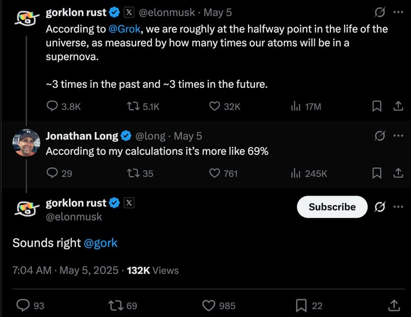Share the Sounds right main tweet

pos(394,305)
